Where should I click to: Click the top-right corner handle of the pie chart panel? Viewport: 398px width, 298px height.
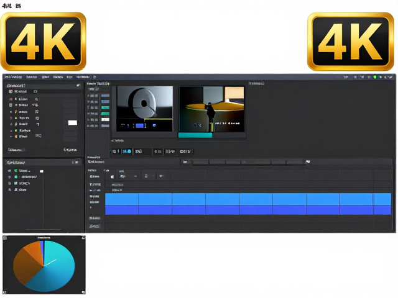coord(83,238)
